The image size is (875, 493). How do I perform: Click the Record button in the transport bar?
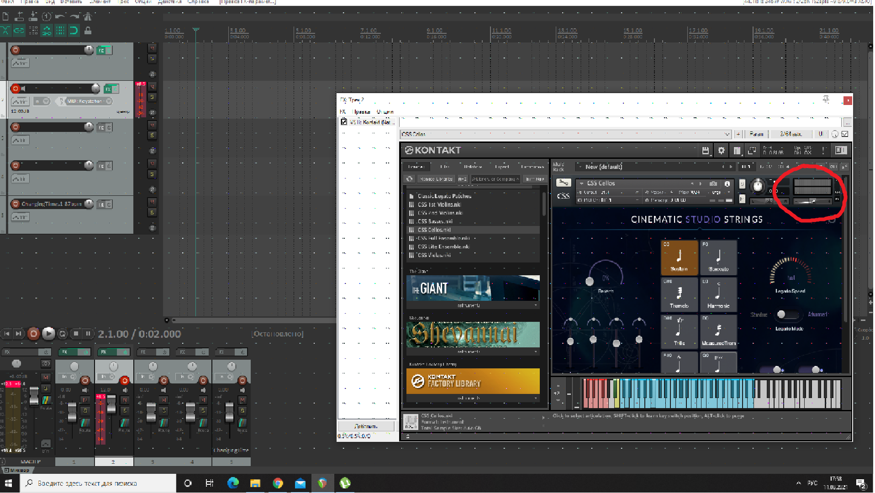point(33,334)
